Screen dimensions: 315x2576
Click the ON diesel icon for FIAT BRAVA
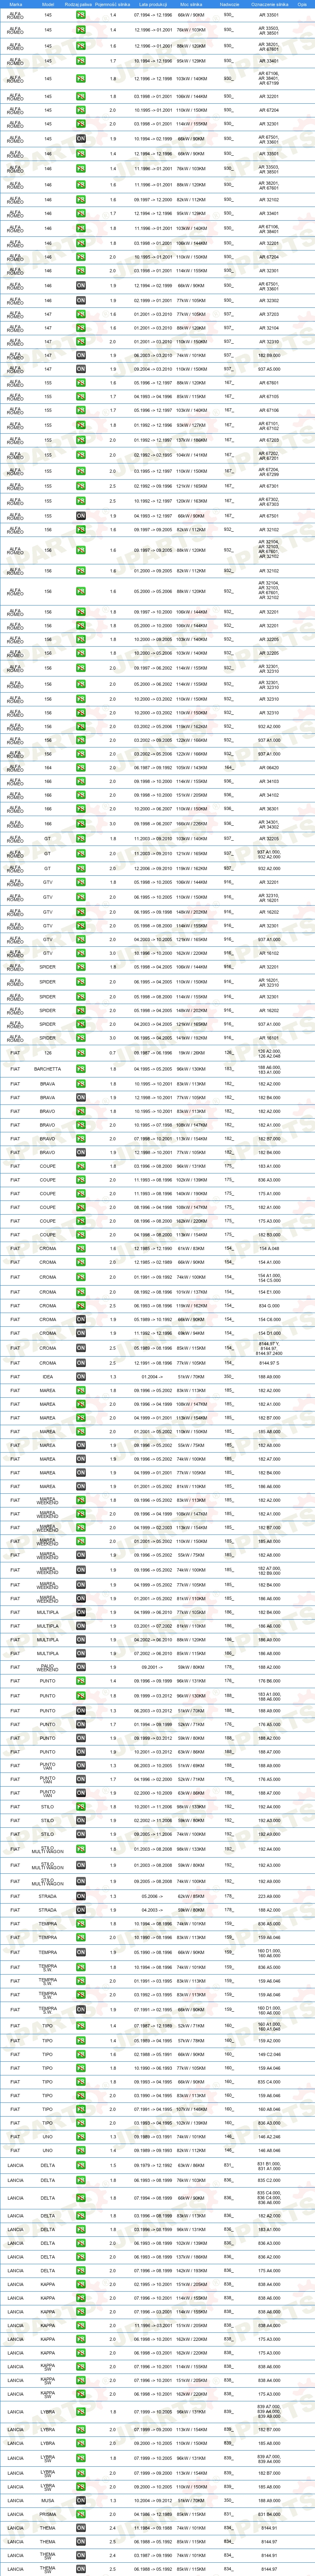81,1097
